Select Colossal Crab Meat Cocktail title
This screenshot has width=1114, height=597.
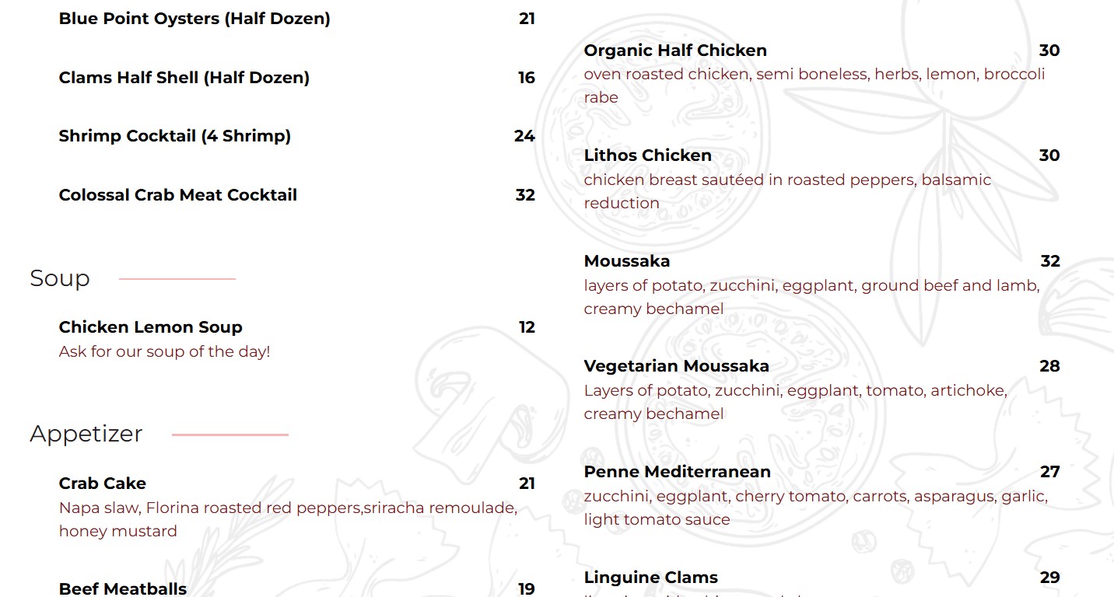pos(178,195)
